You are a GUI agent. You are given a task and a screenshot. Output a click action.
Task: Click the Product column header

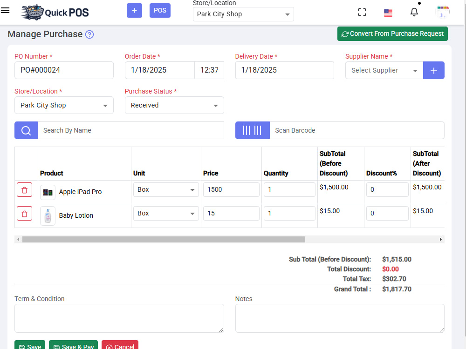point(52,173)
